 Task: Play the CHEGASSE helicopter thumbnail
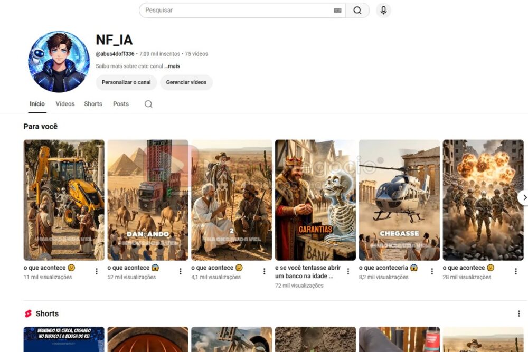coord(399,200)
